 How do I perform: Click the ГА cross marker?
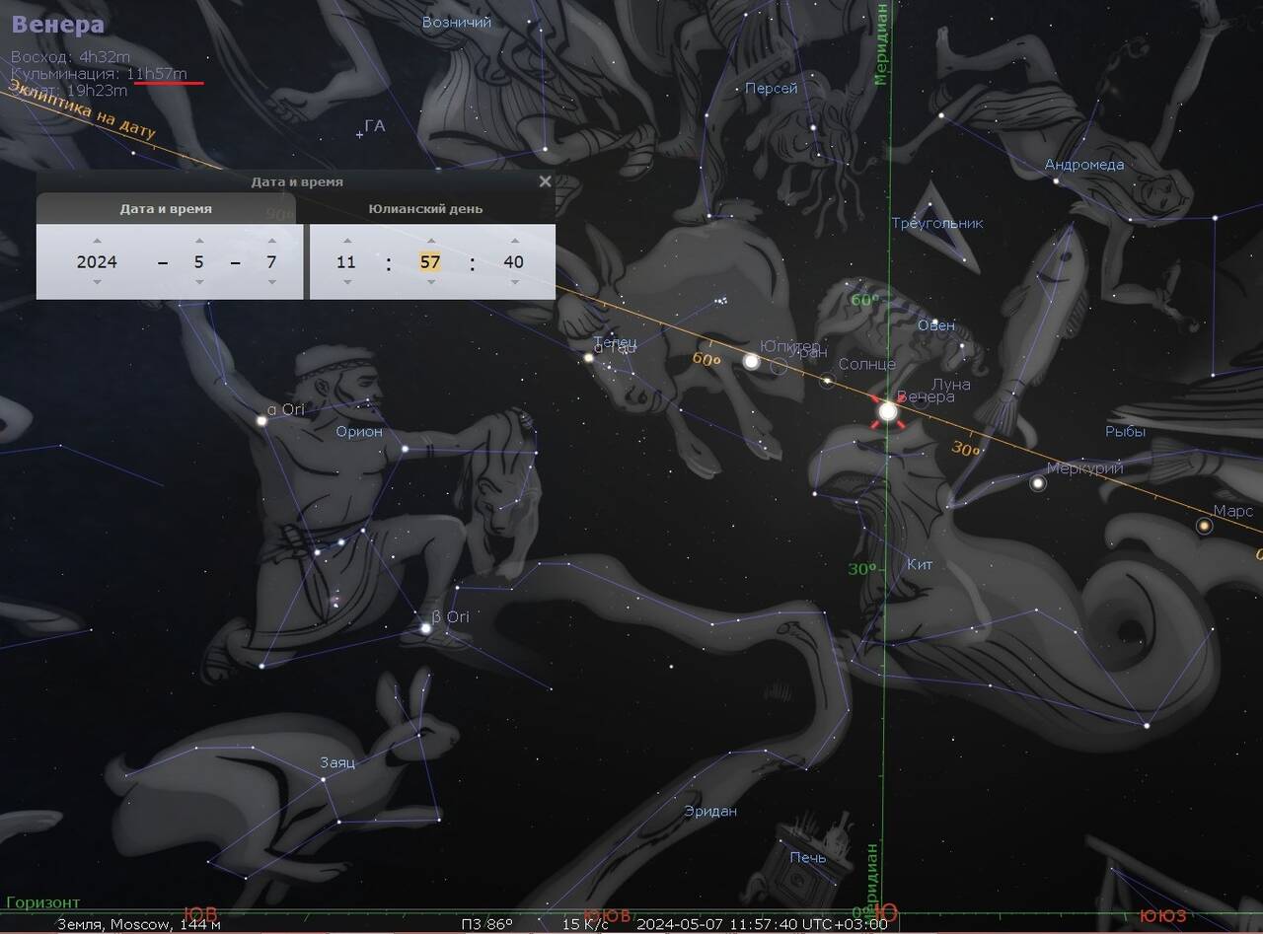click(359, 134)
